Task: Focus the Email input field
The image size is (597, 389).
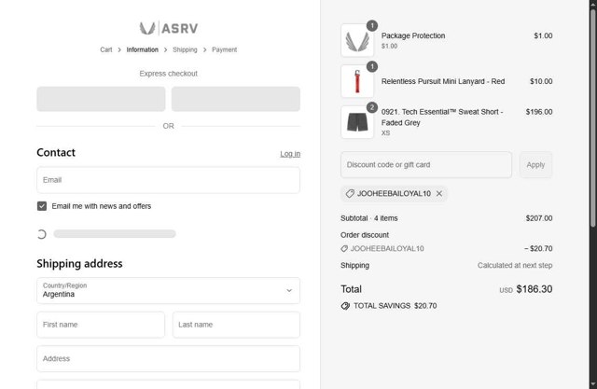Action: [168, 180]
